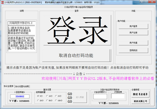Choose the 50个 channel count option

coord(47,100)
